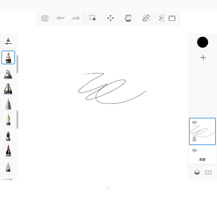The height and width of the screenshot is (203, 217).
Task: Select the rectangular selection tool
Action: pyautogui.click(x=93, y=18)
